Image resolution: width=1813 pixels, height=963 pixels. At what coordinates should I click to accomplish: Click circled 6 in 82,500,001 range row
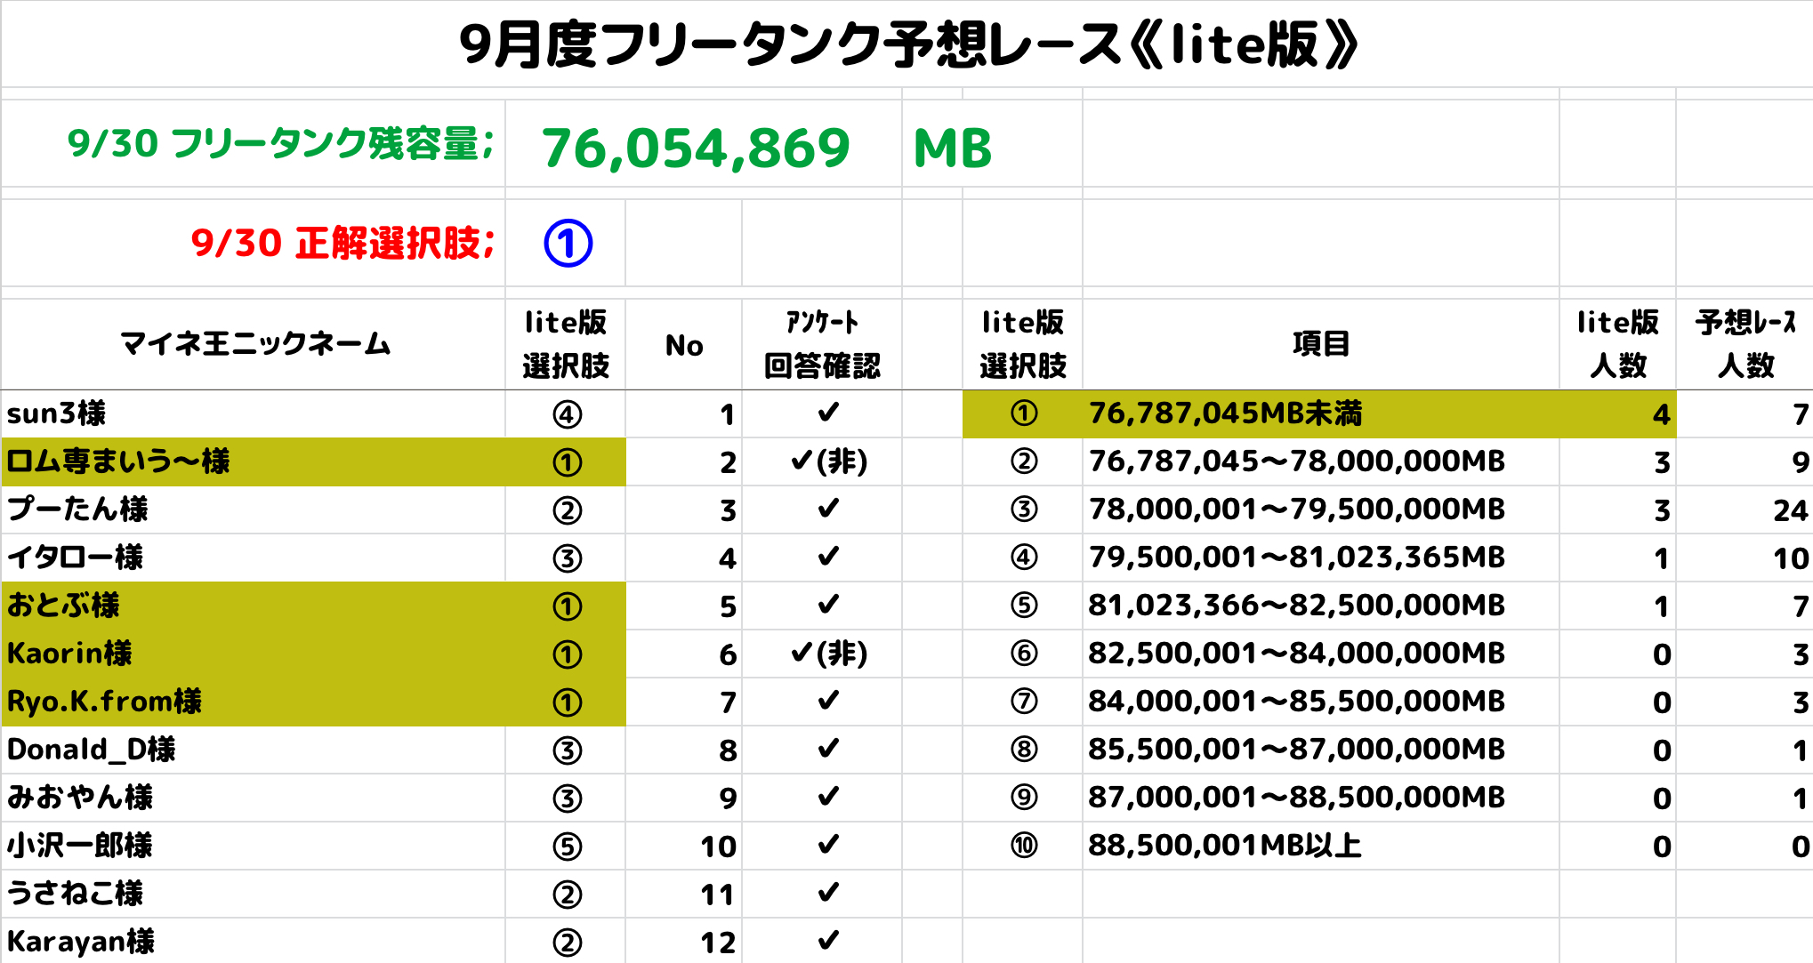click(1023, 654)
